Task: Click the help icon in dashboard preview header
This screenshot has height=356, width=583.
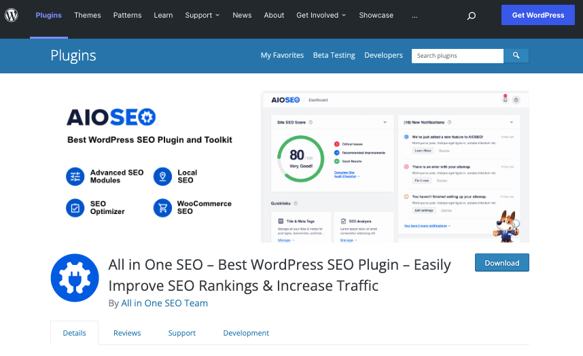Action: (x=516, y=100)
